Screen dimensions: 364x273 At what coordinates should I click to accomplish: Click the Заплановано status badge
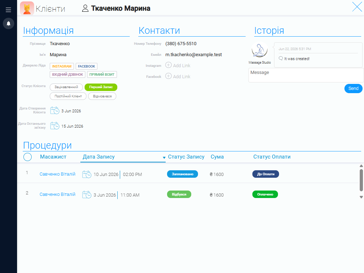pyautogui.click(x=182, y=174)
